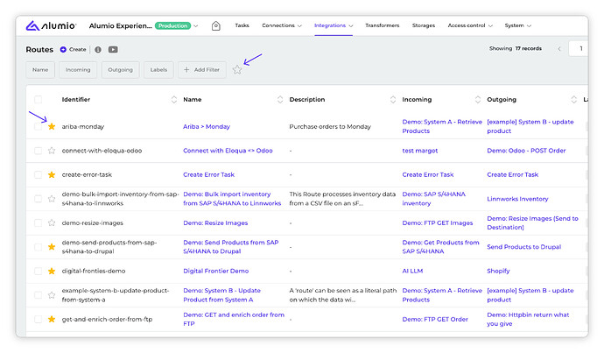Select the demo-bulk-import-inventory row checkbox
604x353 pixels.
[x=39, y=199]
